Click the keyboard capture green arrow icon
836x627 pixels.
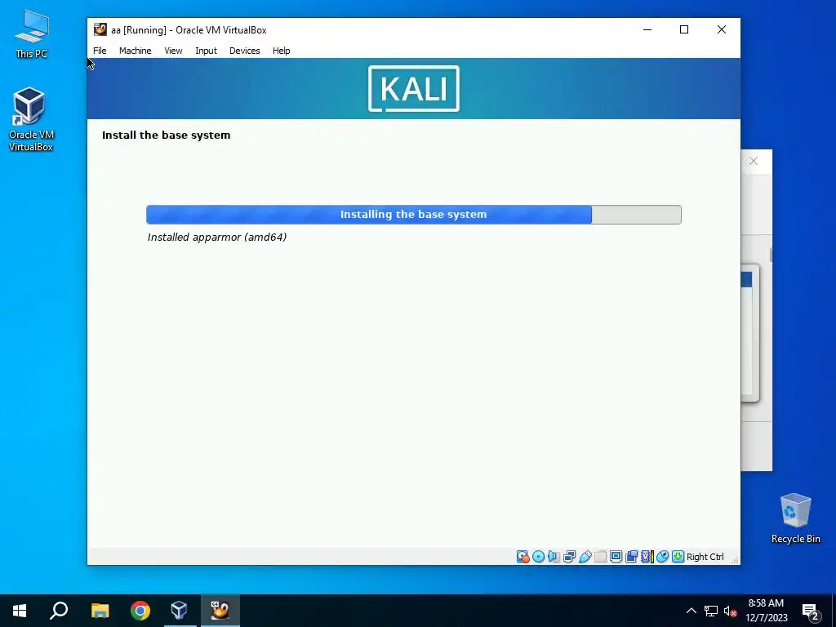678,557
